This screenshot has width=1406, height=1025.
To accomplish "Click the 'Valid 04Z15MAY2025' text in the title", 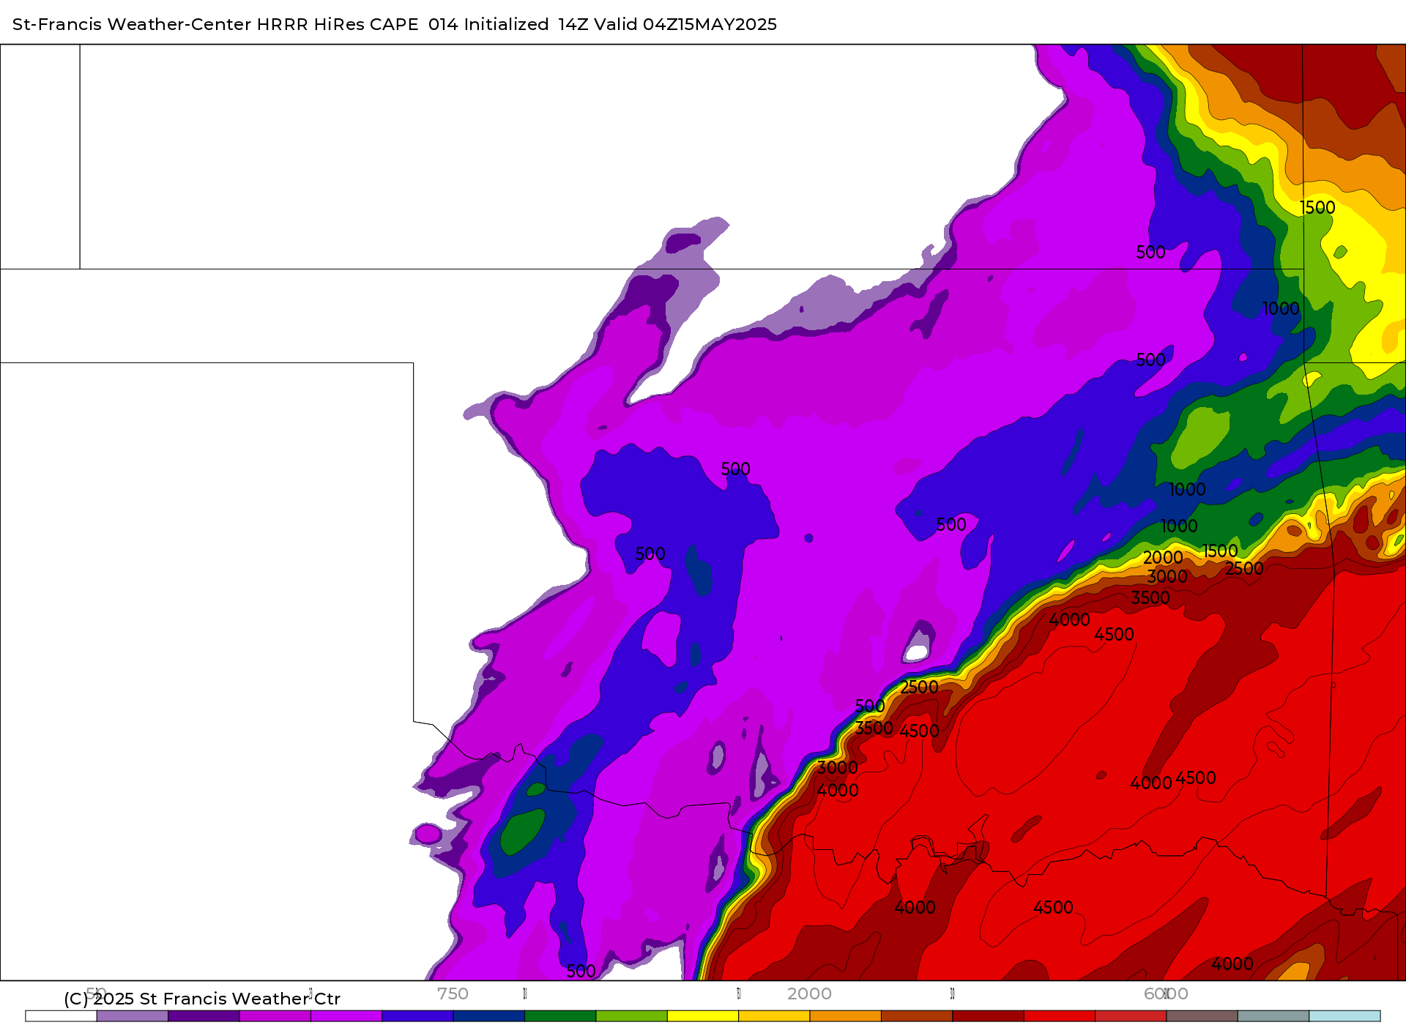I will click(x=685, y=24).
